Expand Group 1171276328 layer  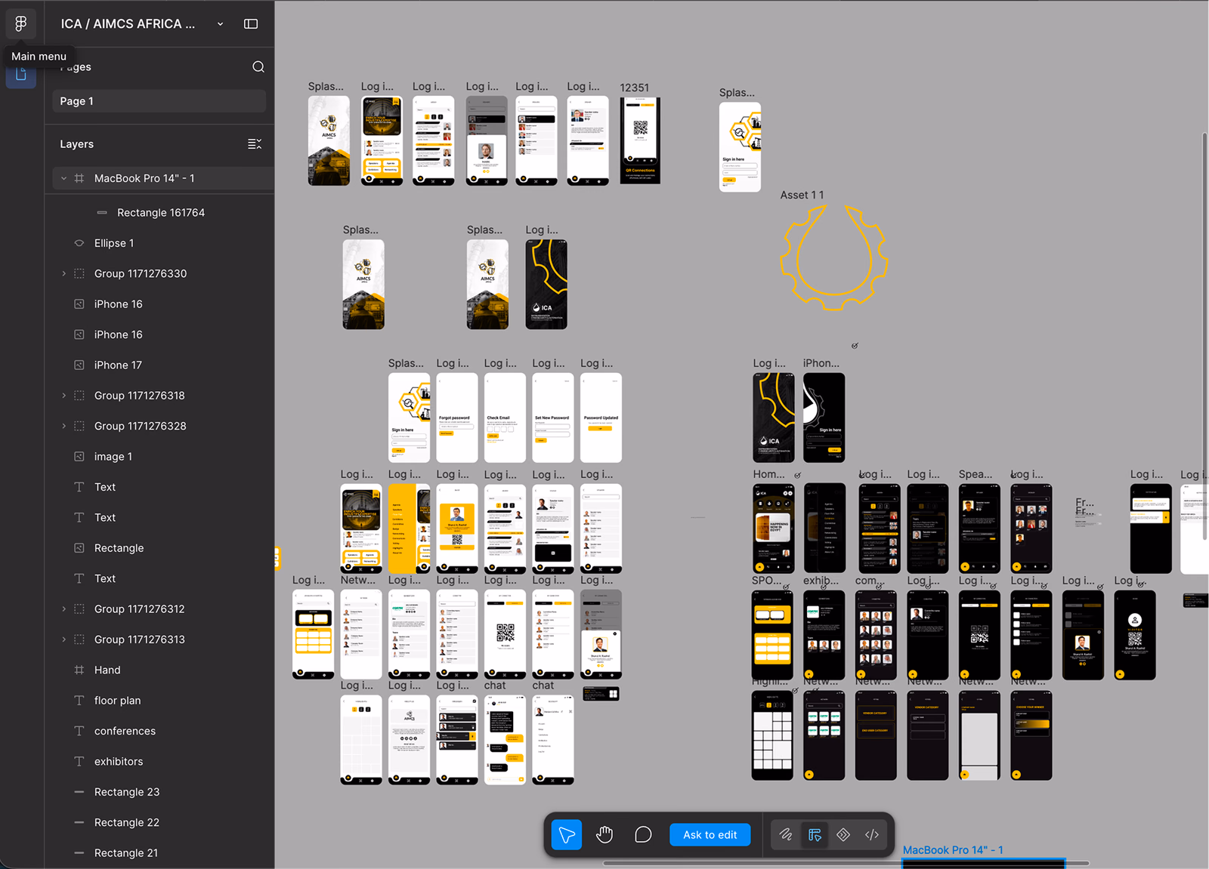point(63,427)
